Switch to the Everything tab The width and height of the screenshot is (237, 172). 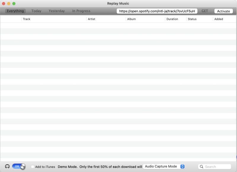coord(15,11)
